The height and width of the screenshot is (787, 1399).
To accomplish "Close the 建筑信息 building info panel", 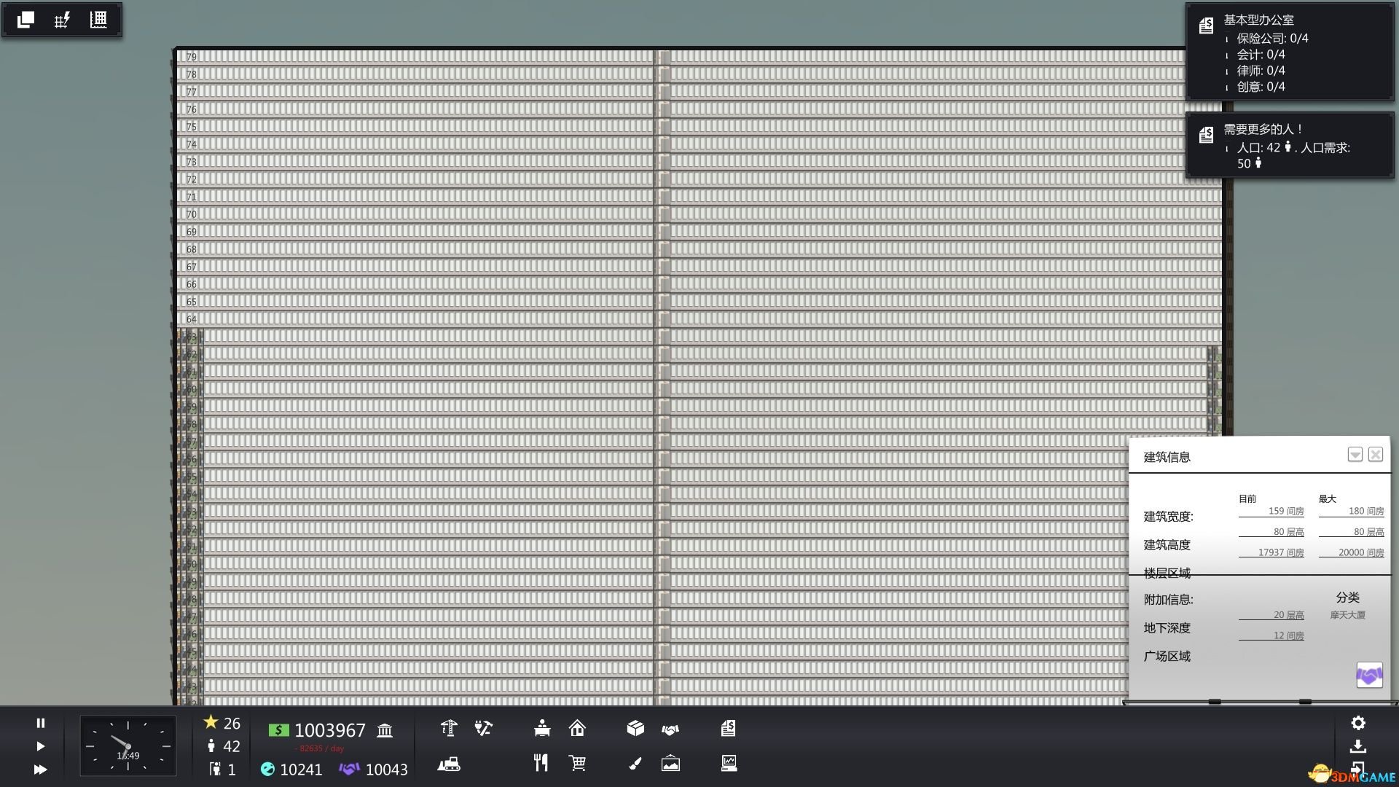I will pyautogui.click(x=1376, y=455).
